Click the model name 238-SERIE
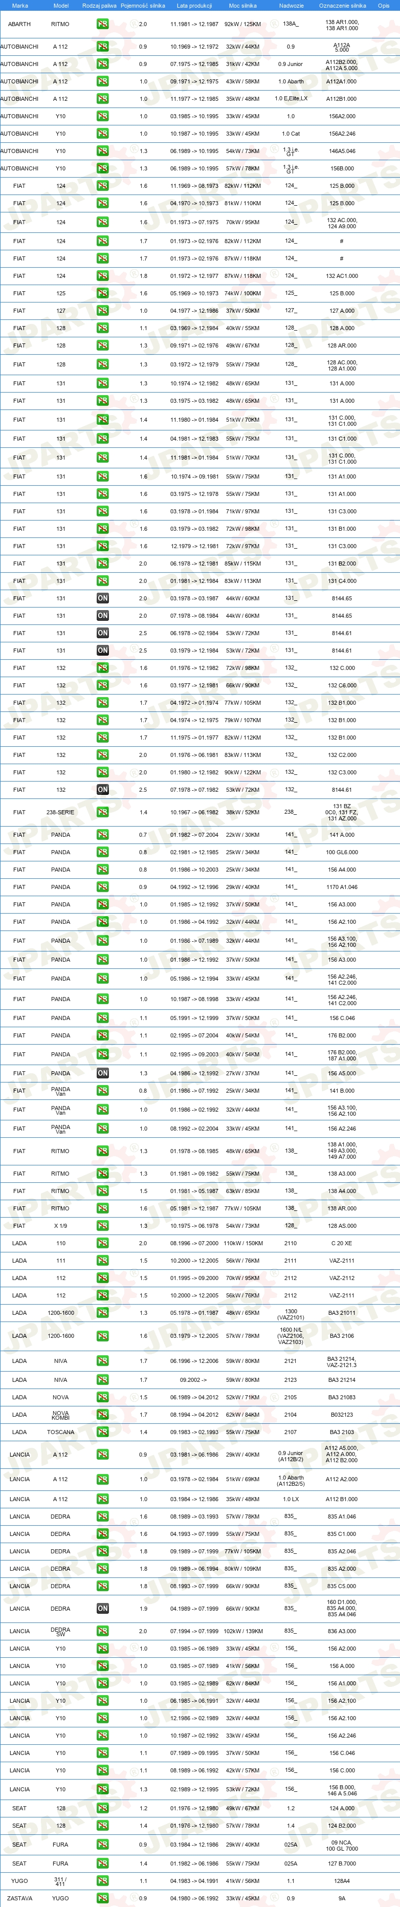 [61, 812]
